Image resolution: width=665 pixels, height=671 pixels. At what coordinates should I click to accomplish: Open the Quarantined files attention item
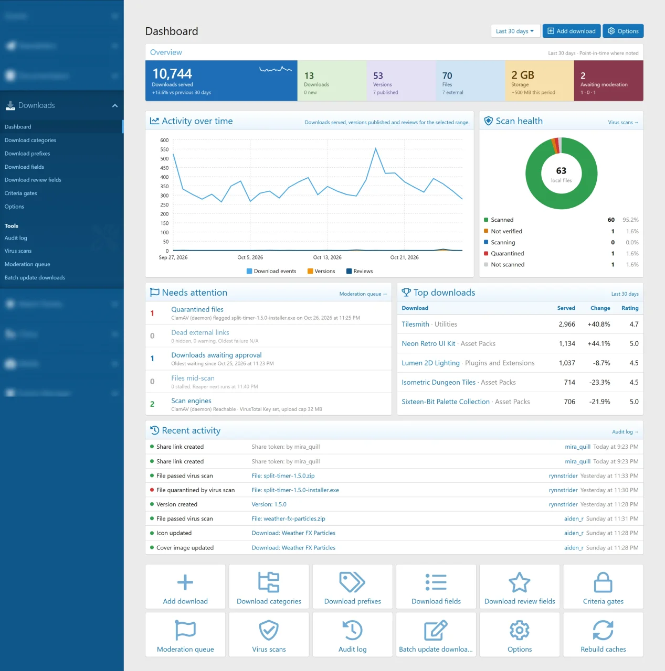197,309
